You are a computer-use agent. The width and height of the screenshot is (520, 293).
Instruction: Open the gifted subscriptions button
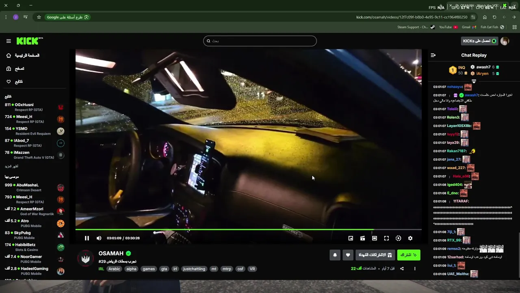coord(375,255)
